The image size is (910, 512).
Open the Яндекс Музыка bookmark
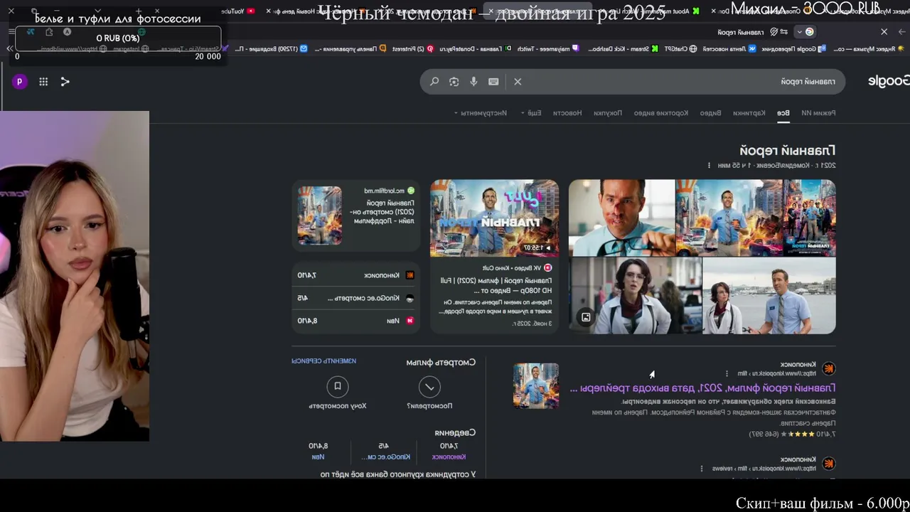point(869,48)
